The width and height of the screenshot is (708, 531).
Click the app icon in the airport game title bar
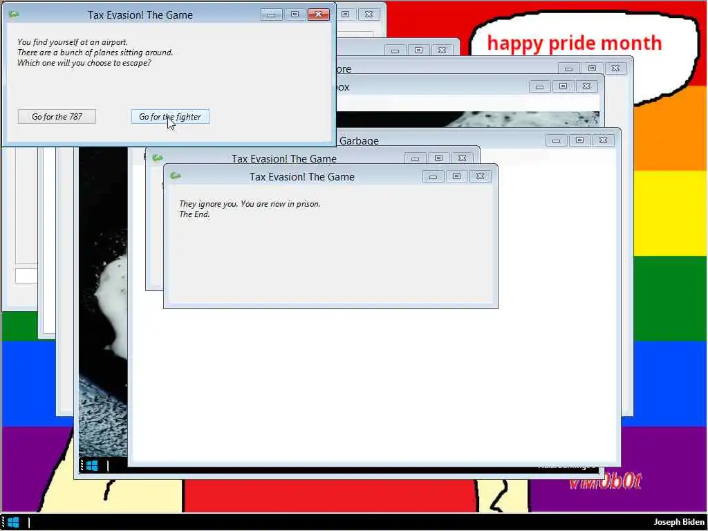click(x=14, y=15)
